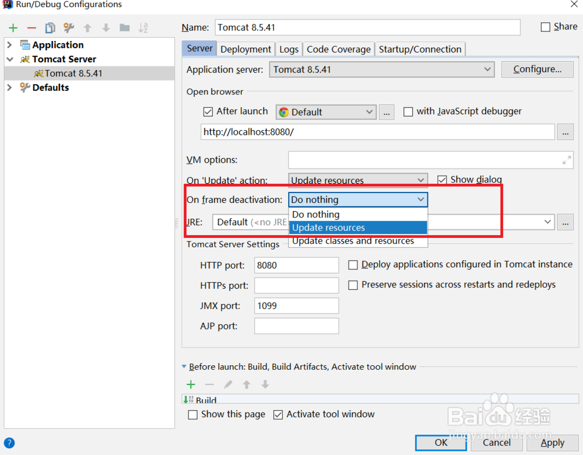The width and height of the screenshot is (583, 455).
Task: Open the Logs tab
Action: coord(289,49)
